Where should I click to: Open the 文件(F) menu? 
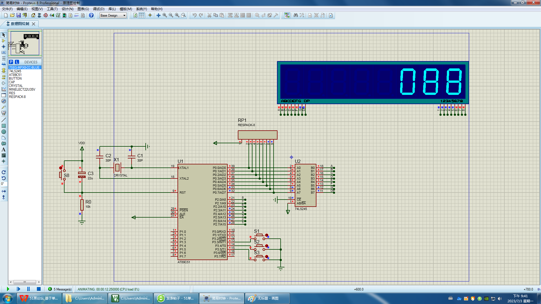pyautogui.click(x=7, y=9)
